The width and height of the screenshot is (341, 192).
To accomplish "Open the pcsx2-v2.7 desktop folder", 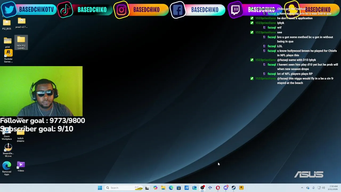I will [x=21, y=23].
